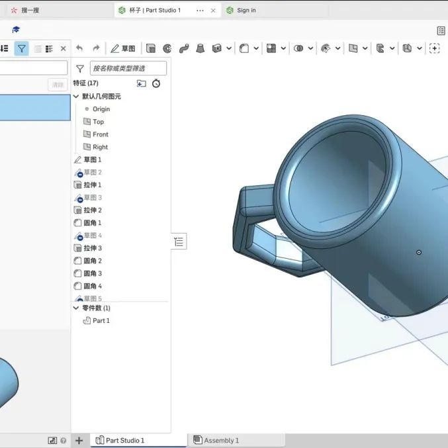448x448 pixels.
Task: Click the rollback timer icon
Action: click(156, 83)
